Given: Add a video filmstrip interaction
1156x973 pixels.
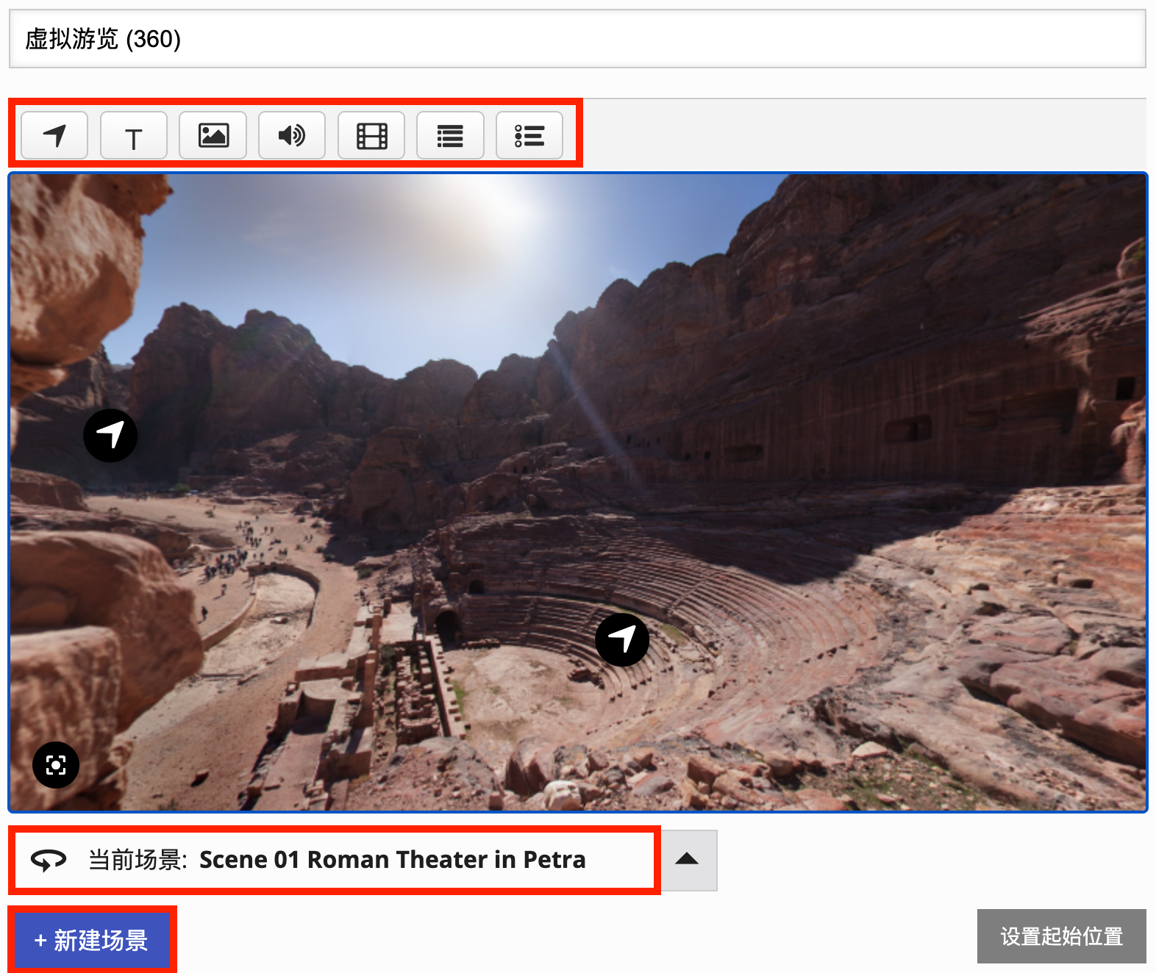Looking at the screenshot, I should tap(371, 136).
